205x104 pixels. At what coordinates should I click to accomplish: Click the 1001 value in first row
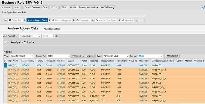(119, 65)
